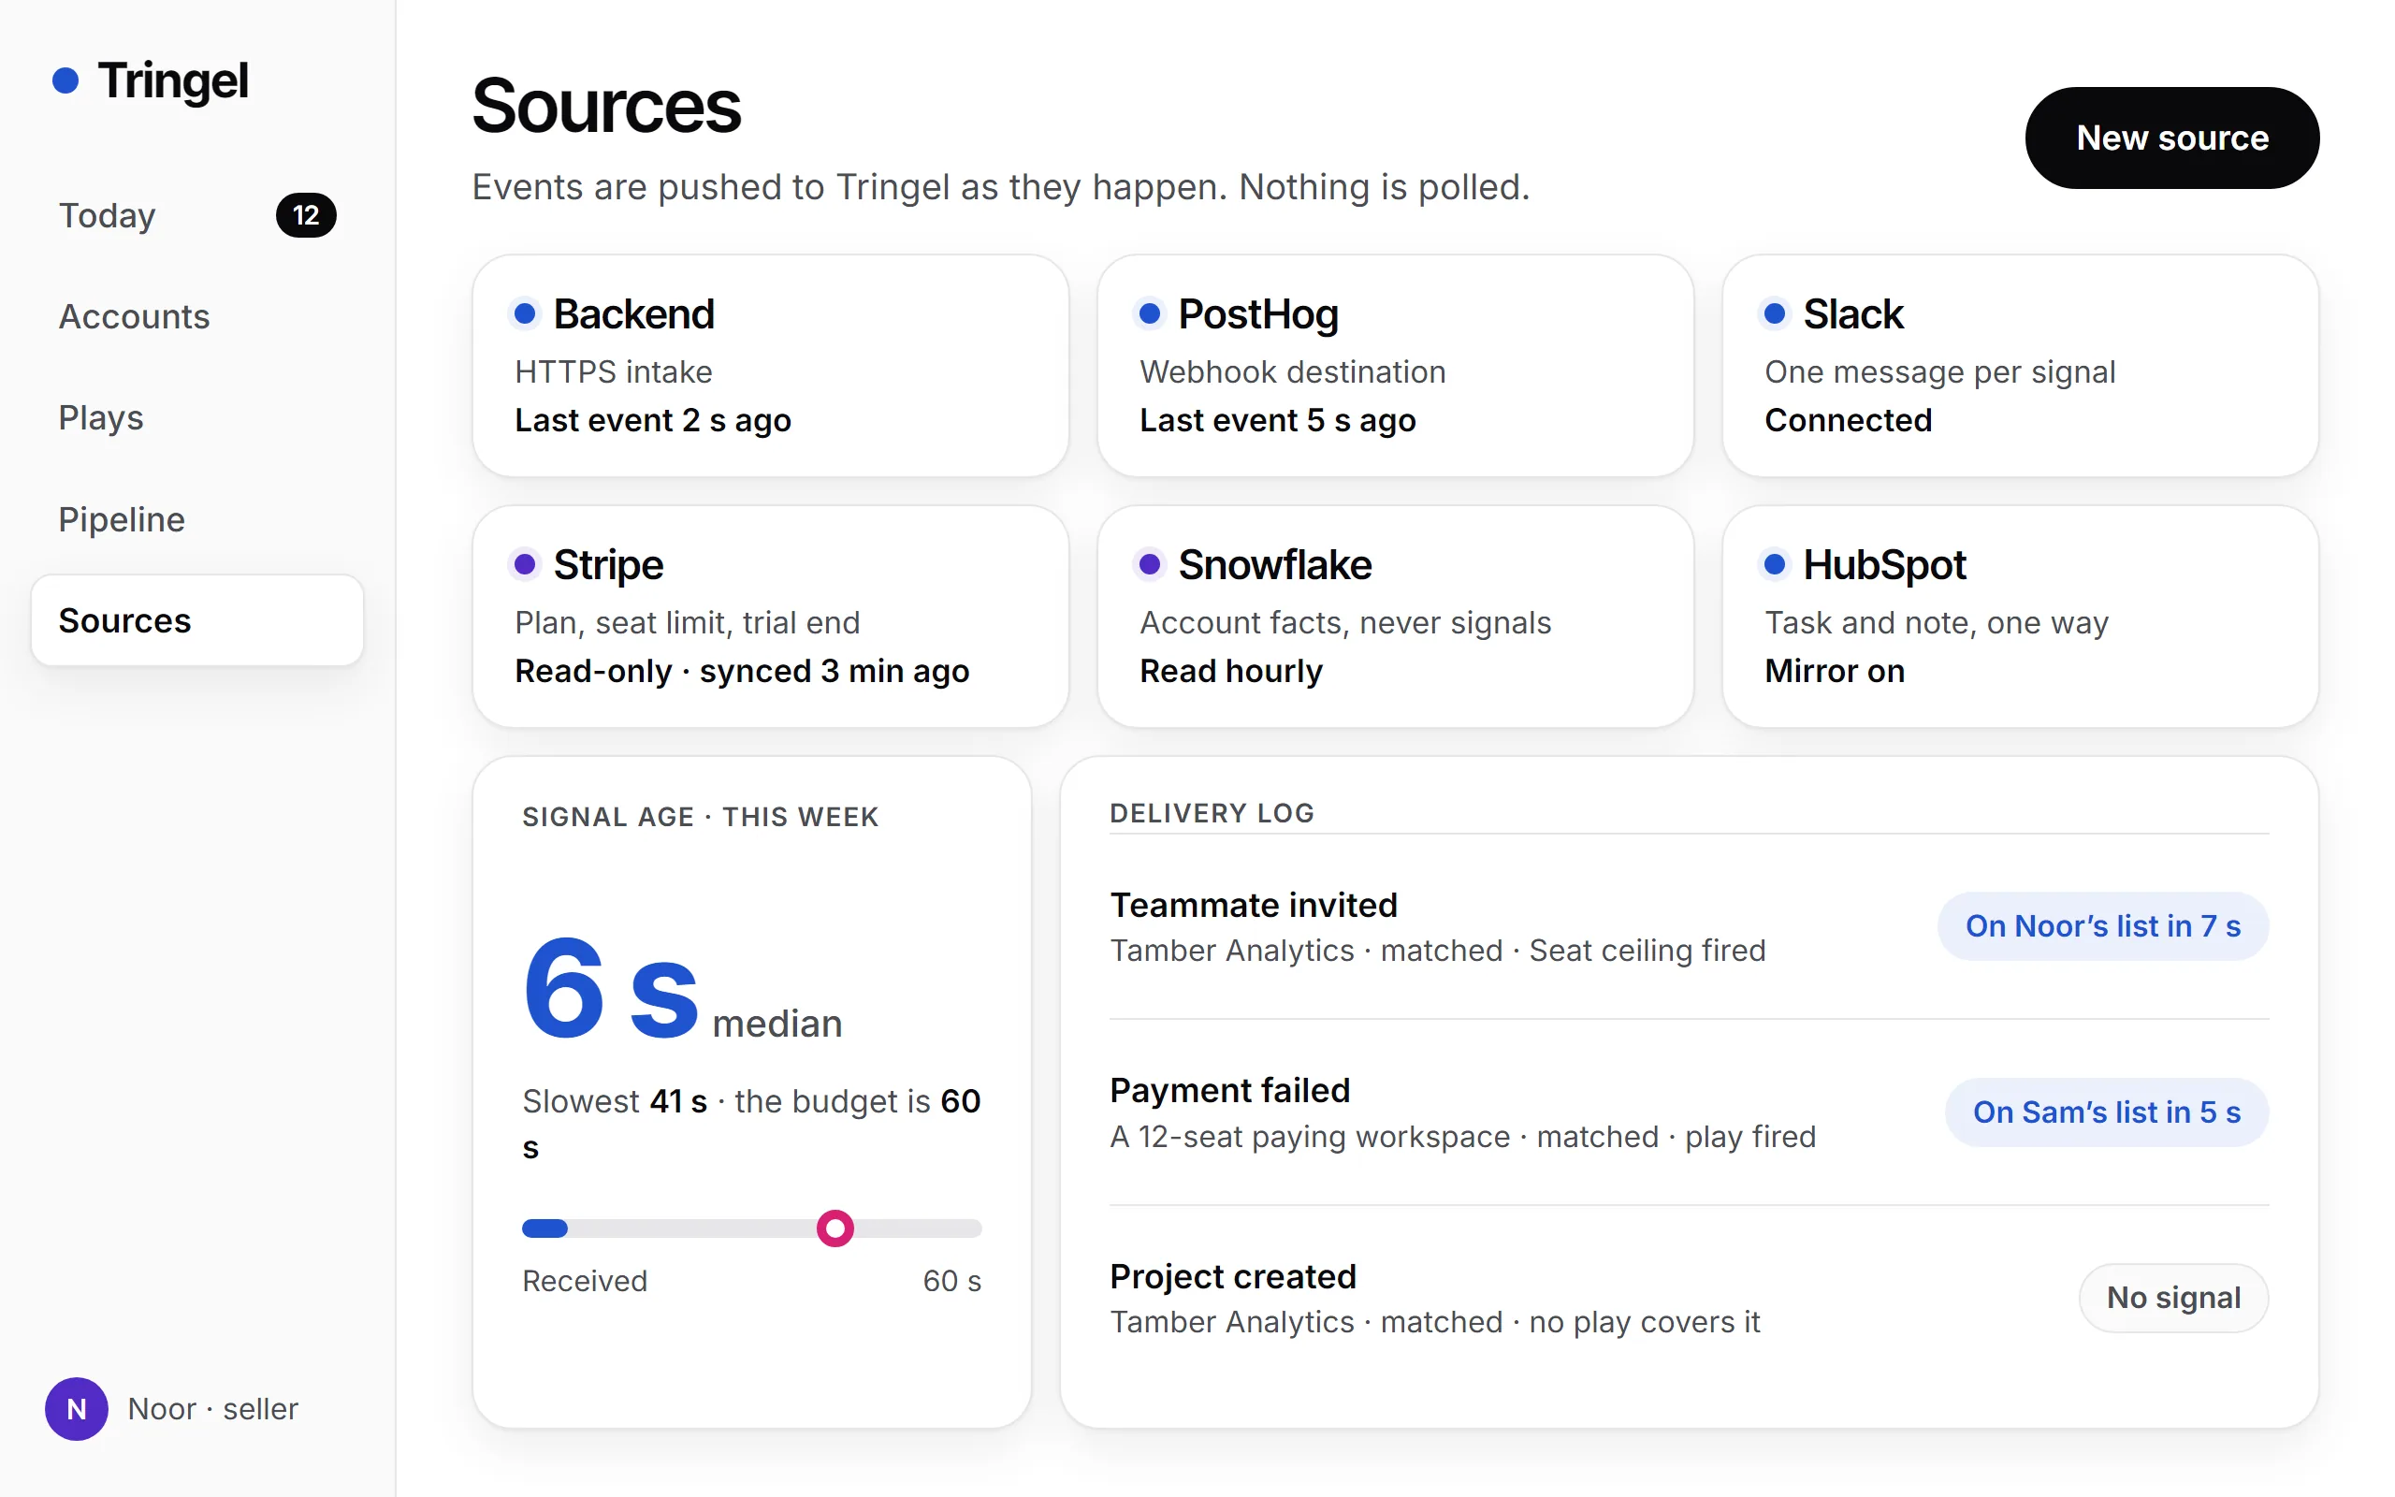Screen dimensions: 2395x1497
Task: Click the 'Read hourly' status text
Action: [1231, 671]
